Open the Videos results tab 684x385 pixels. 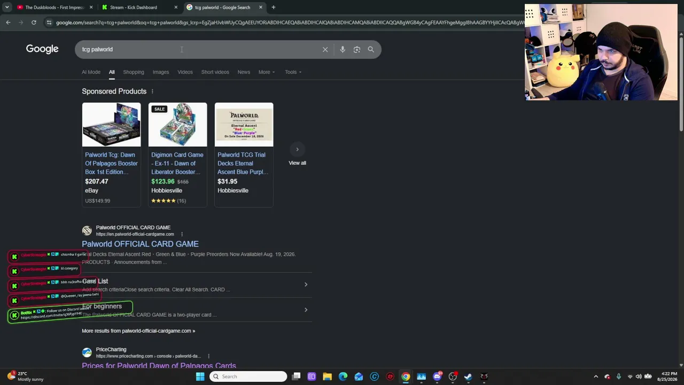coord(185,72)
